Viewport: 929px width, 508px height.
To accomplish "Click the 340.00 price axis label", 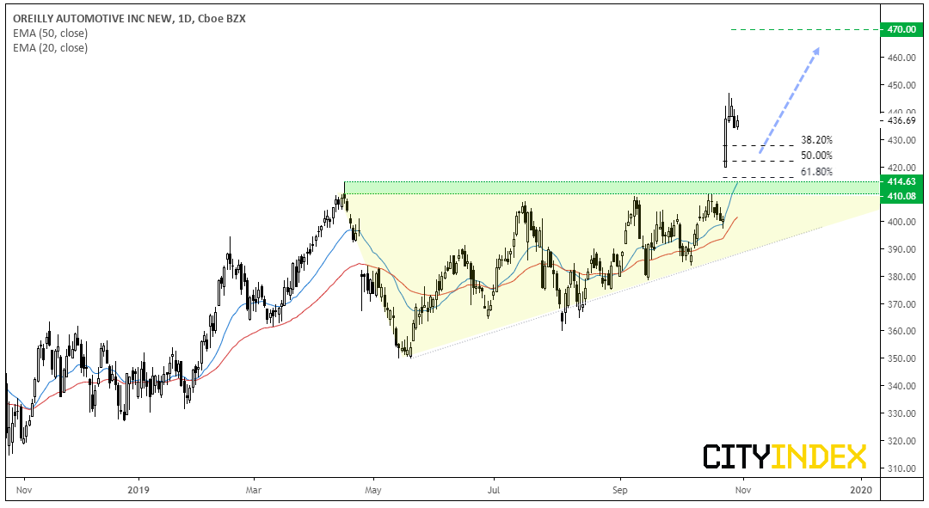I will click(901, 386).
